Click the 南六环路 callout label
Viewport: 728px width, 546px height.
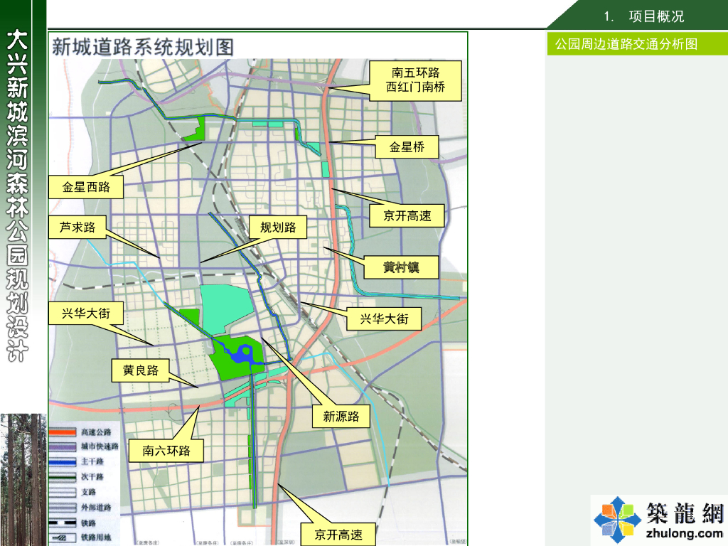point(166,450)
